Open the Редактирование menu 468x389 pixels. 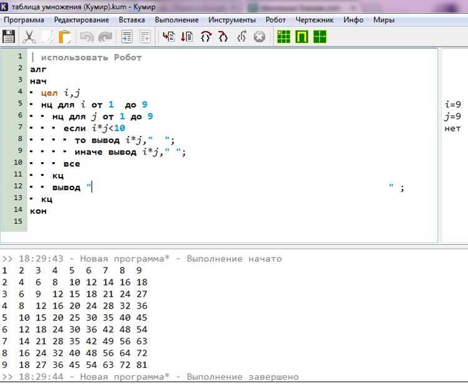pos(82,20)
